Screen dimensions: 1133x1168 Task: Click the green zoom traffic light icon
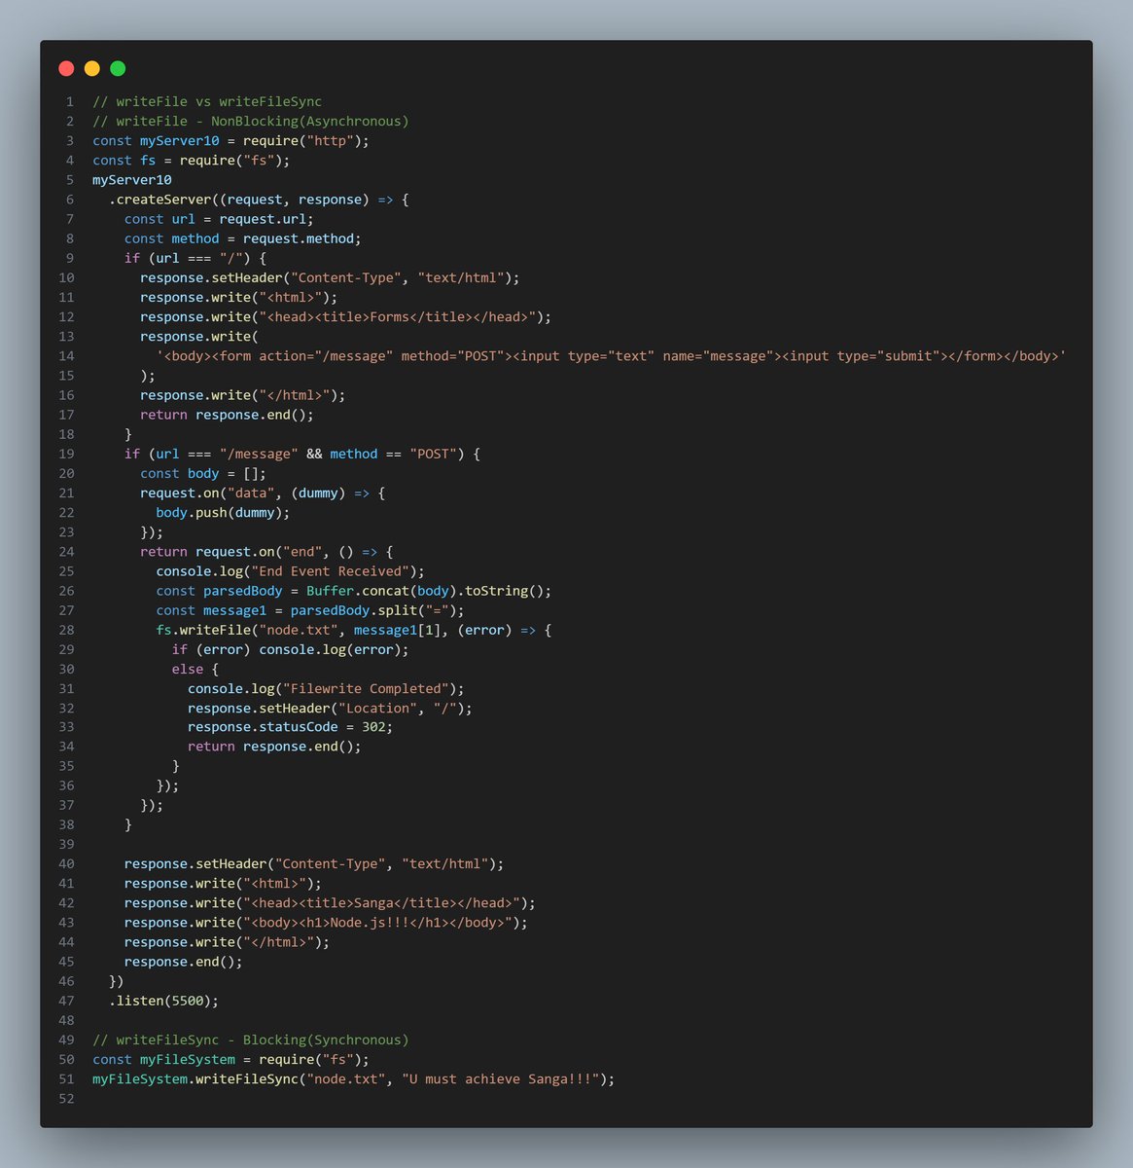(x=117, y=68)
